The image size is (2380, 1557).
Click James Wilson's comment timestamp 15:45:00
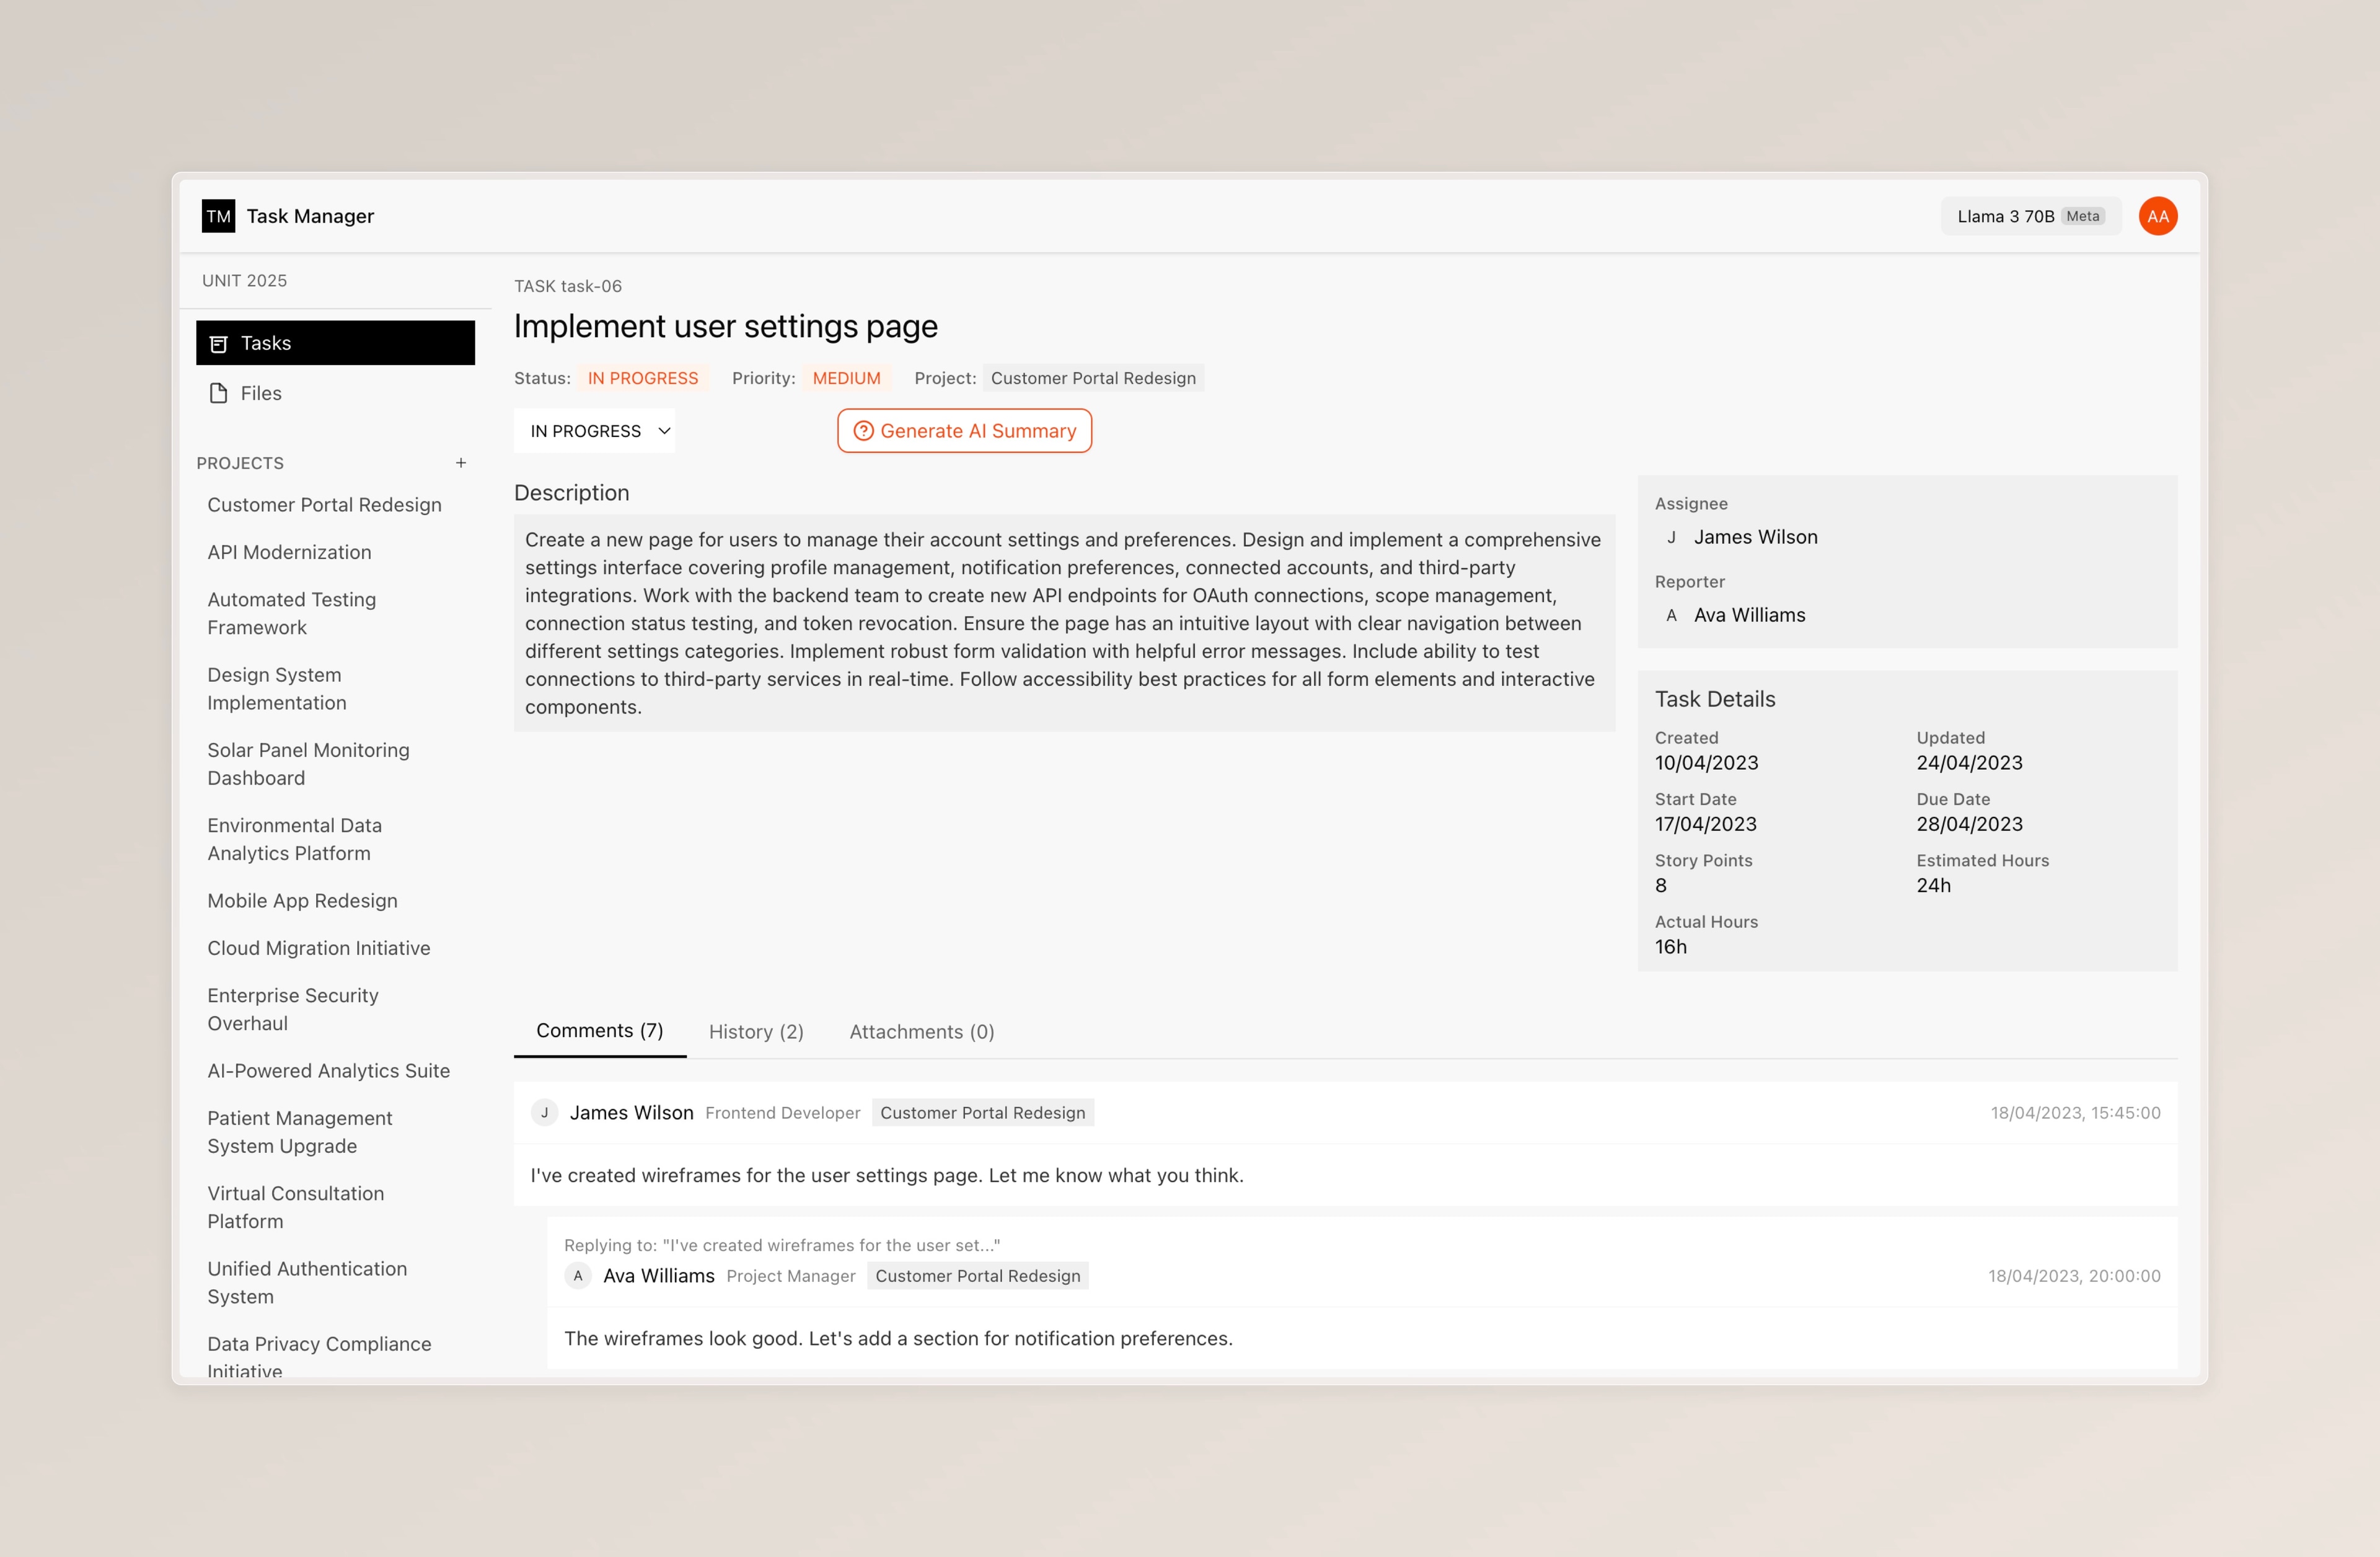point(2075,1113)
